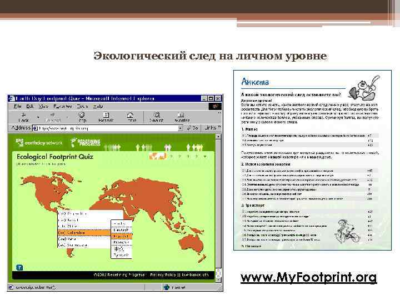
Task: Click the page icon in the address bar
Action: [36, 128]
